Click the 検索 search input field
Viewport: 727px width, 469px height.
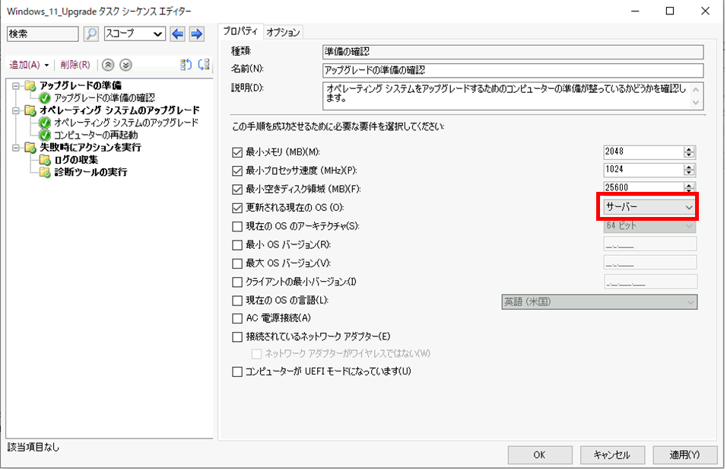[x=43, y=34]
